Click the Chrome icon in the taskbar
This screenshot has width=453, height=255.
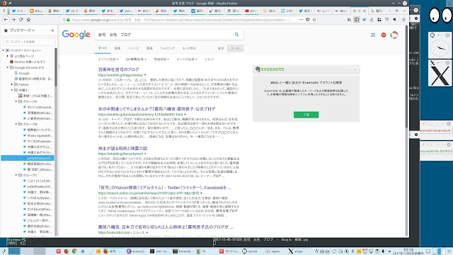tap(74, 251)
